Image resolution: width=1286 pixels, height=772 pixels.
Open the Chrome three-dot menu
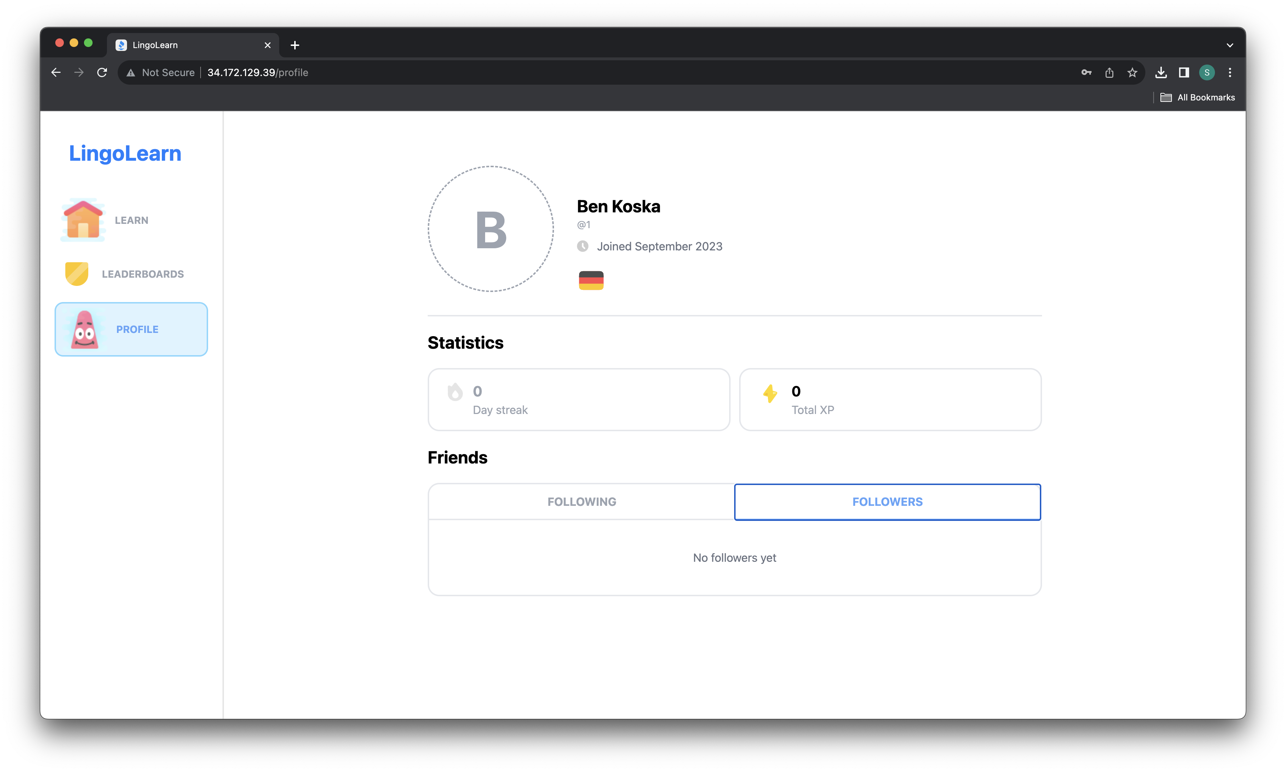[x=1230, y=73]
